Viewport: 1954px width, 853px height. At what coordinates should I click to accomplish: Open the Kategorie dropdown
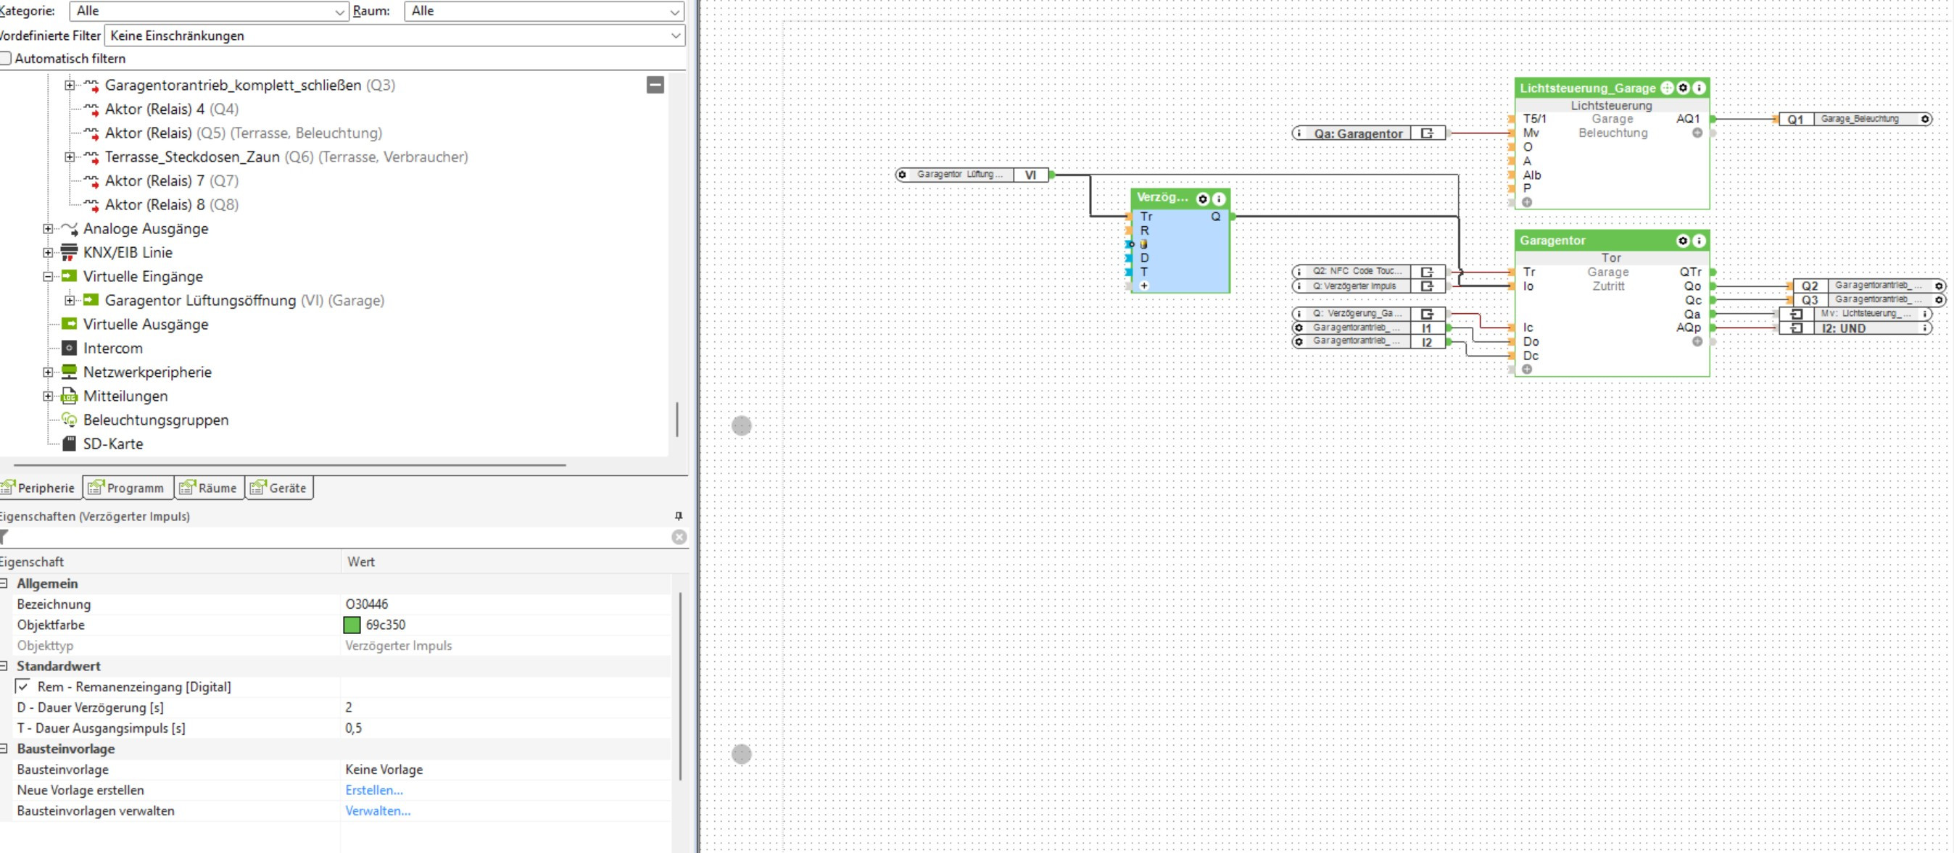[210, 12]
